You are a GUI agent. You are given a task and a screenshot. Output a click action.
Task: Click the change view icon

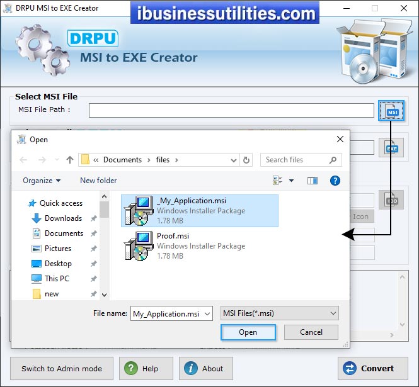277,181
